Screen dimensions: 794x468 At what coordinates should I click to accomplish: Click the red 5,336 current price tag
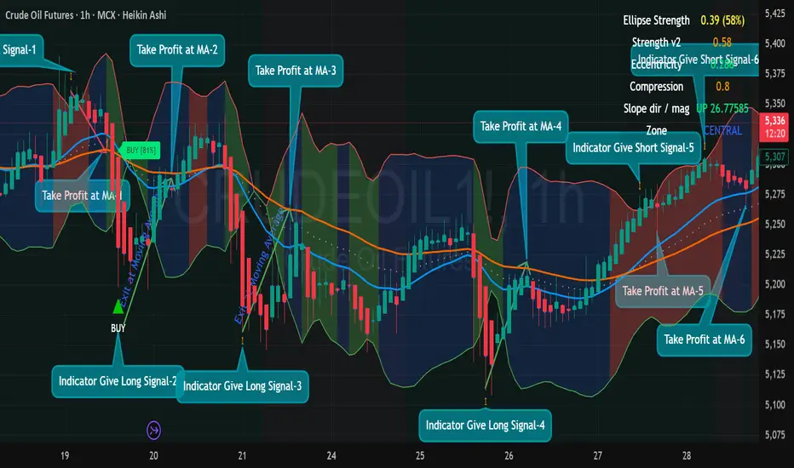pos(774,127)
